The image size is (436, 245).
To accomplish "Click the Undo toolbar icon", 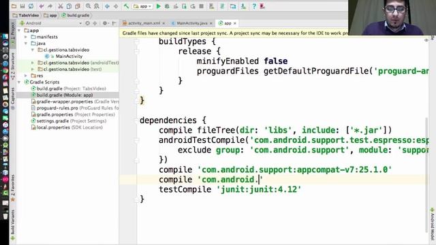I will [42, 6].
